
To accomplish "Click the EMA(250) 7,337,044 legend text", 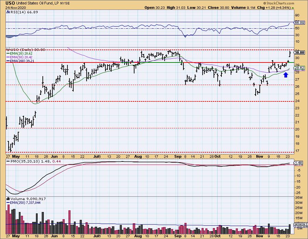I will [x=25, y=203].
